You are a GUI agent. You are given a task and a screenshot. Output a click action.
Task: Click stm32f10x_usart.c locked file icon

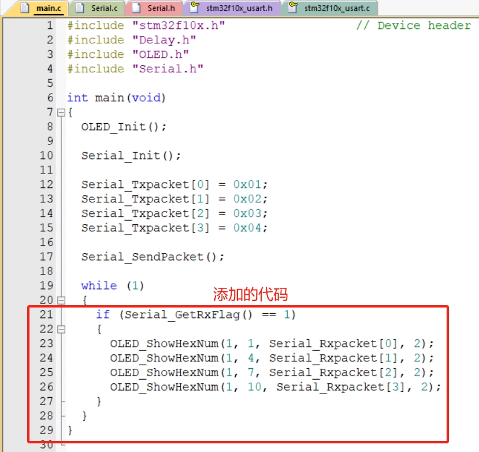(x=293, y=8)
